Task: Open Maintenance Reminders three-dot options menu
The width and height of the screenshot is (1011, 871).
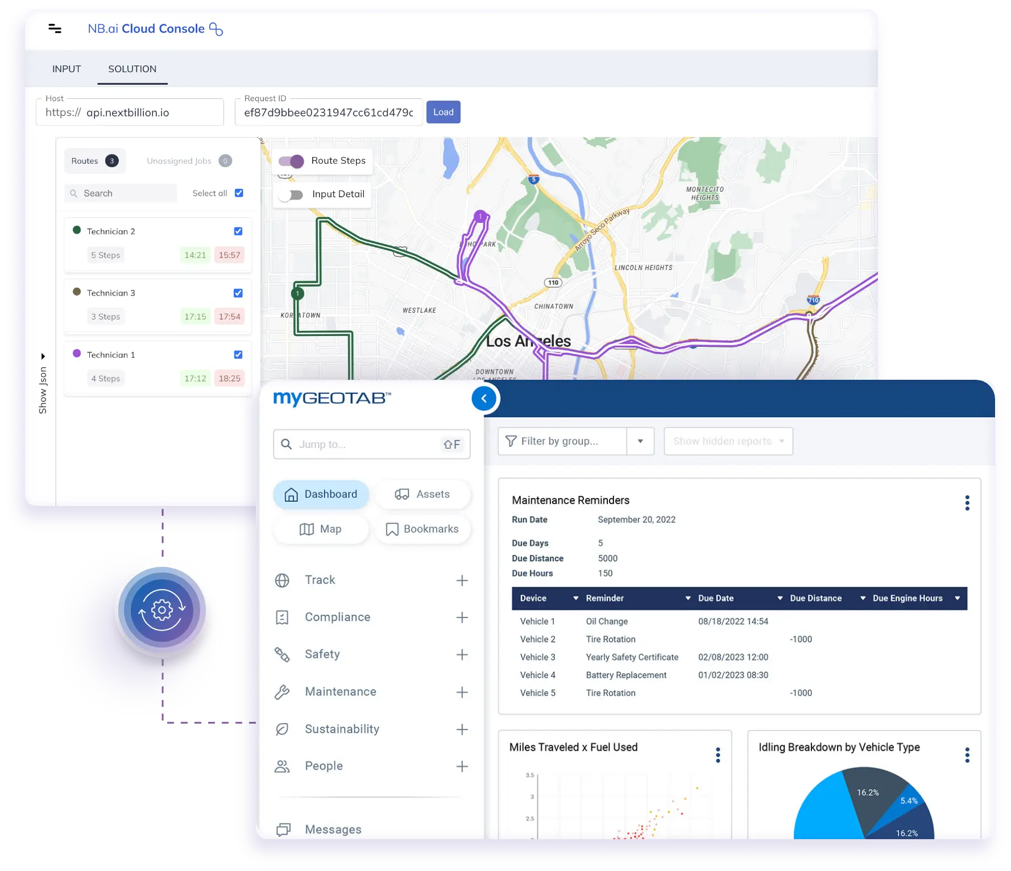Action: pos(967,503)
